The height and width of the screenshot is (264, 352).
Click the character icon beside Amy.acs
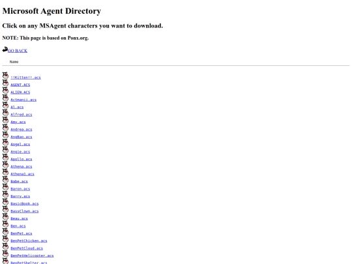click(x=5, y=120)
